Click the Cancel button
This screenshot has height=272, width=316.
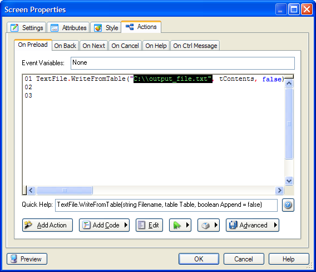(244, 259)
